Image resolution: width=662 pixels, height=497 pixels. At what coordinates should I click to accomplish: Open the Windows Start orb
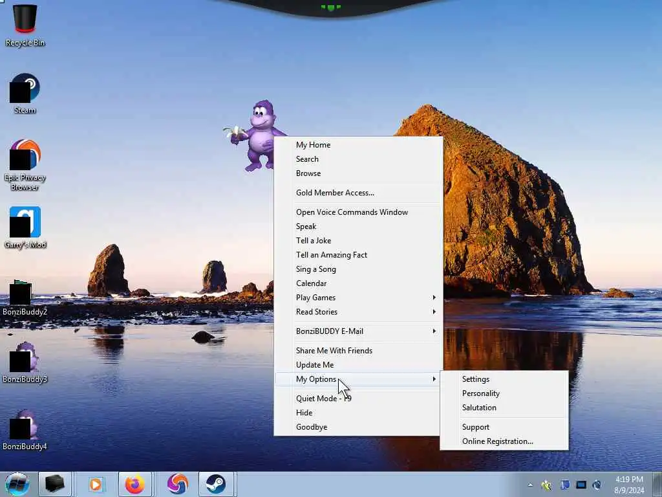17,484
